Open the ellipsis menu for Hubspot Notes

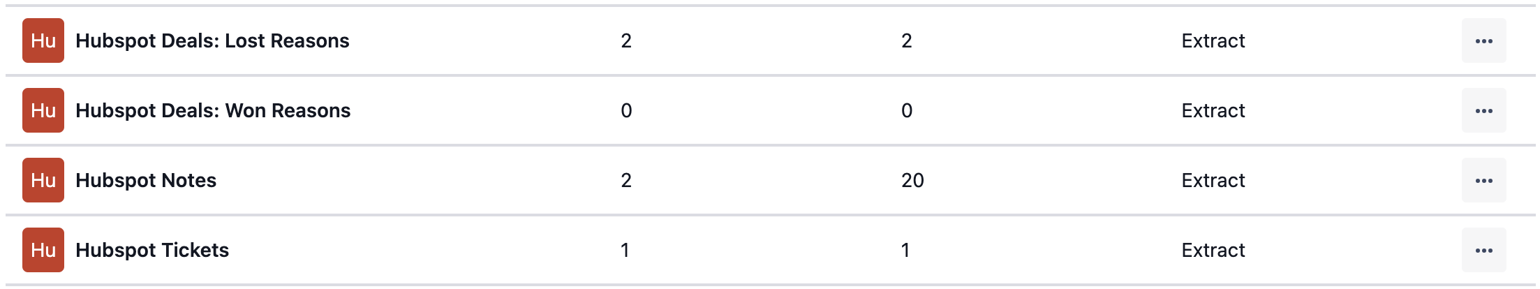point(1483,180)
